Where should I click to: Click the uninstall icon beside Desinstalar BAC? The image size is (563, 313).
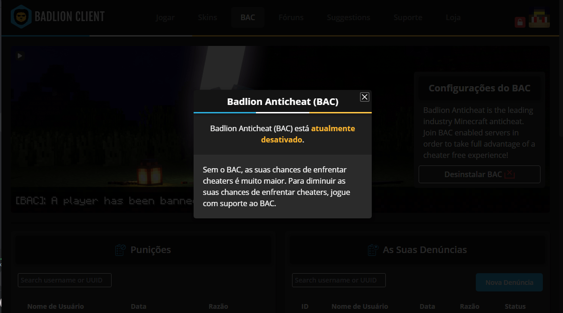(x=510, y=174)
